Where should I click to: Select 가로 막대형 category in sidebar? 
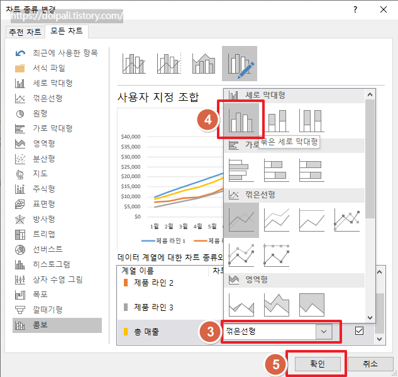(x=57, y=128)
